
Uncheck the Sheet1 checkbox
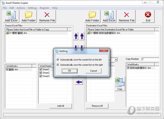coord(41,69)
